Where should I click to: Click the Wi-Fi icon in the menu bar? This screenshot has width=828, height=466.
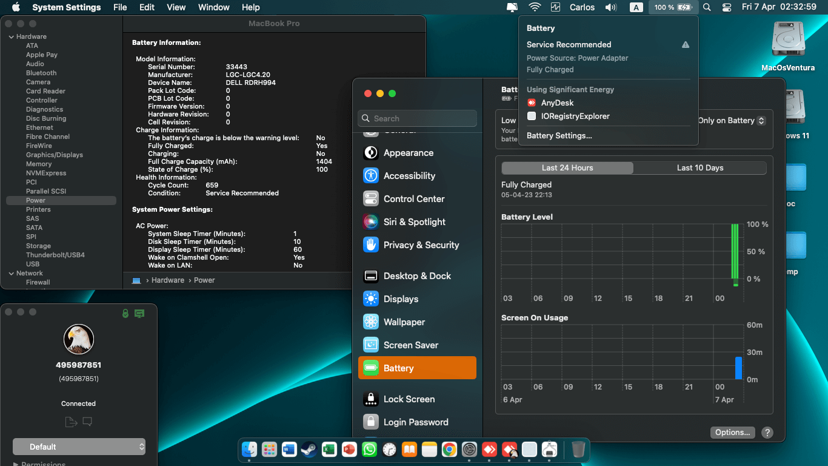pos(535,7)
